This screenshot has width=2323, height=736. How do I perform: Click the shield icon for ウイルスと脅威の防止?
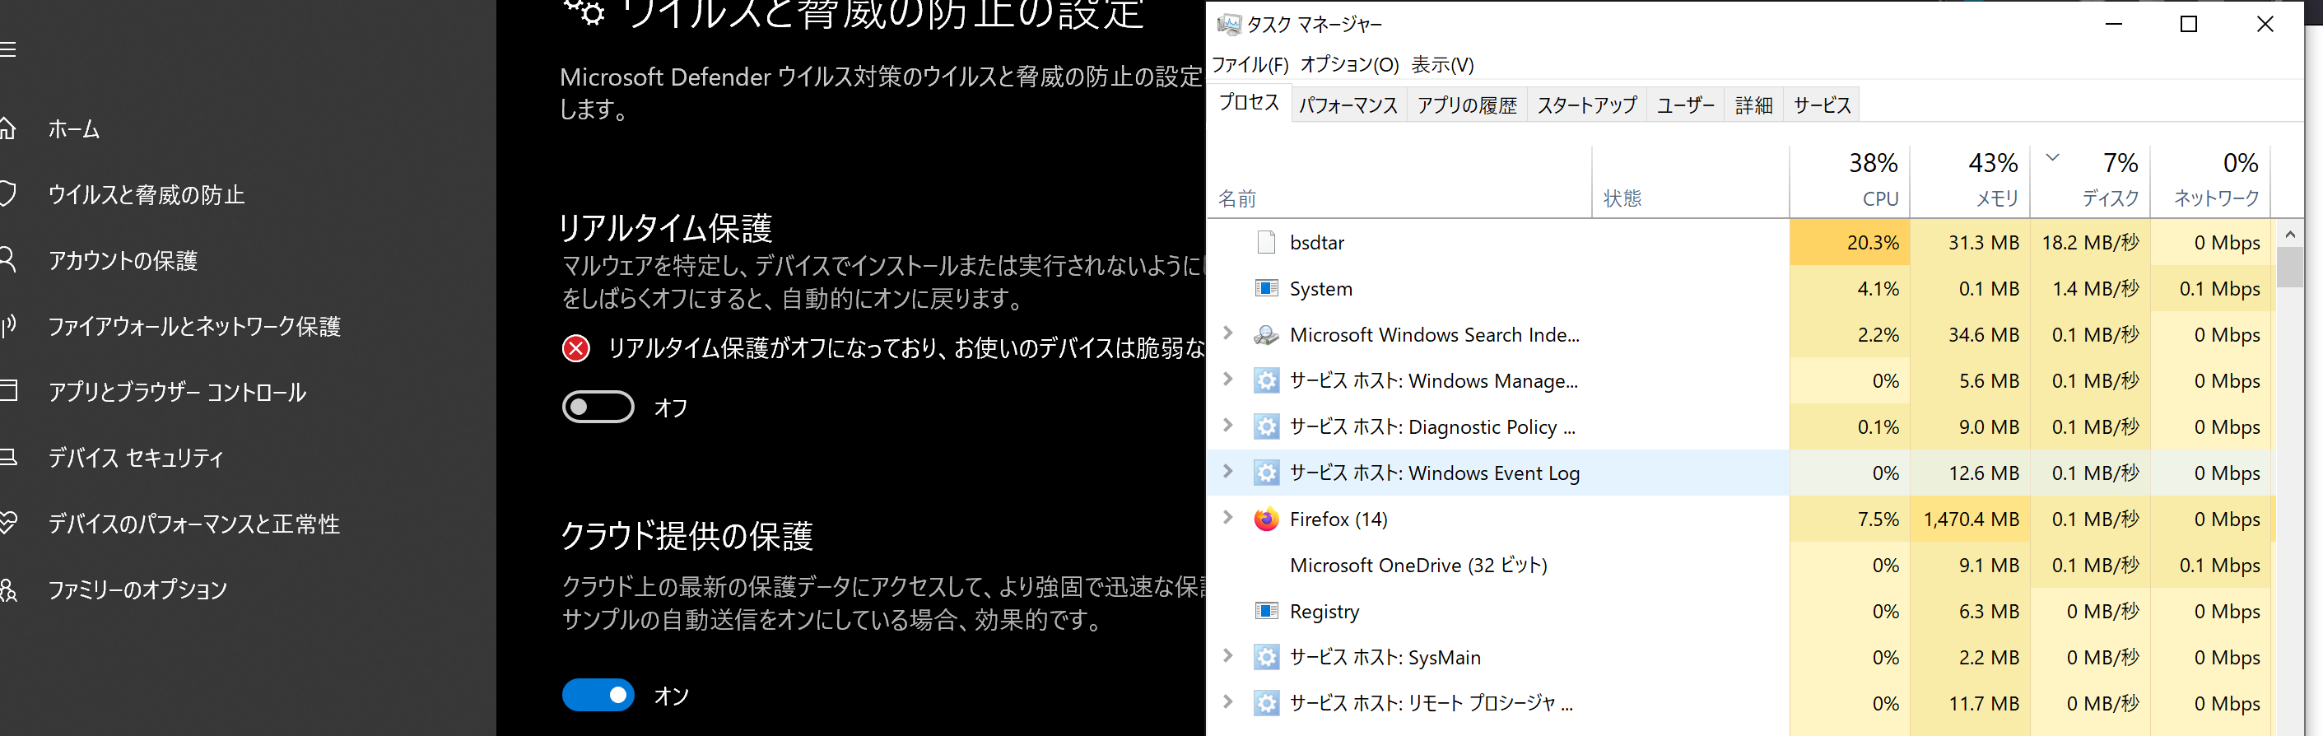[x=7, y=195]
